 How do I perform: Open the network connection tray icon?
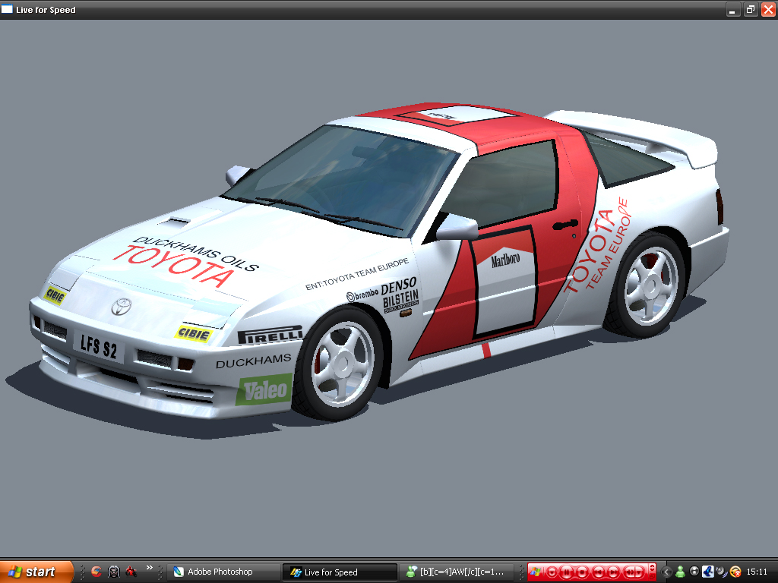(722, 572)
